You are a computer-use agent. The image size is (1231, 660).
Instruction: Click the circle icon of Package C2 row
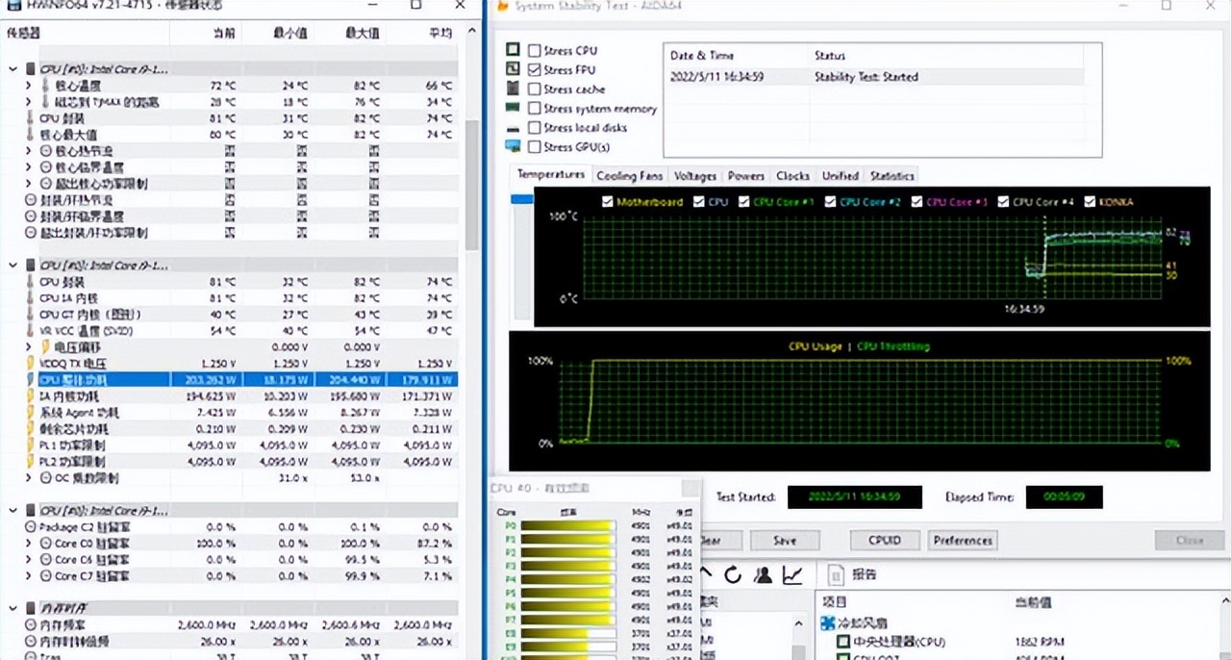point(31,527)
